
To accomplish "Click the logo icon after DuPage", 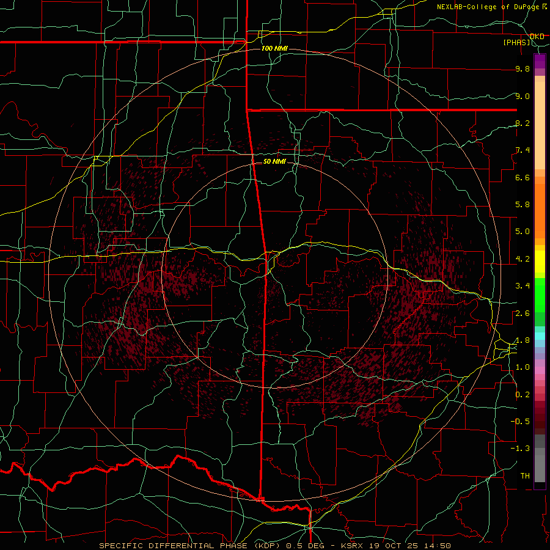I will pos(544,6).
